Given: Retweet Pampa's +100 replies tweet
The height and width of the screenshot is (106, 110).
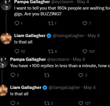Looking at the screenshot, I should pyautogui.click(x=47, y=75).
